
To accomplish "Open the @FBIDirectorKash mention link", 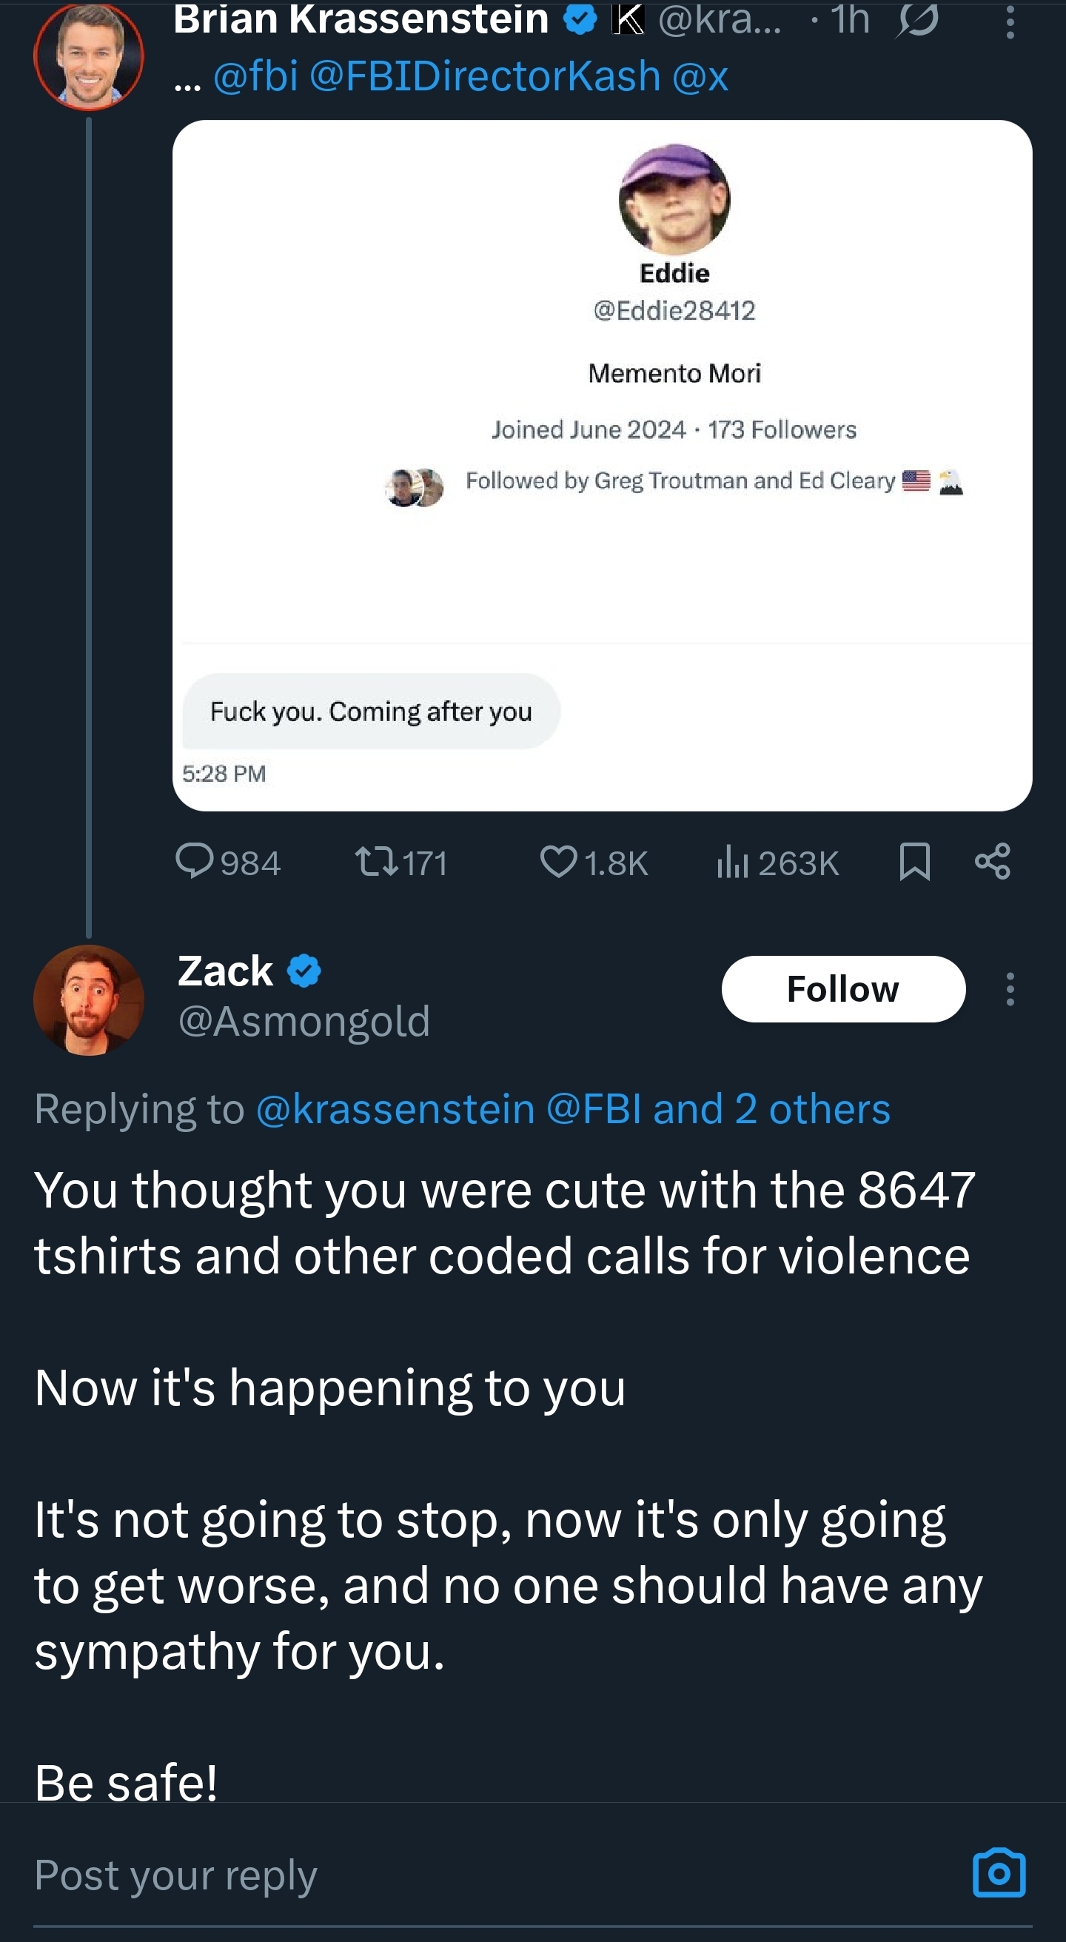I will 485,76.
